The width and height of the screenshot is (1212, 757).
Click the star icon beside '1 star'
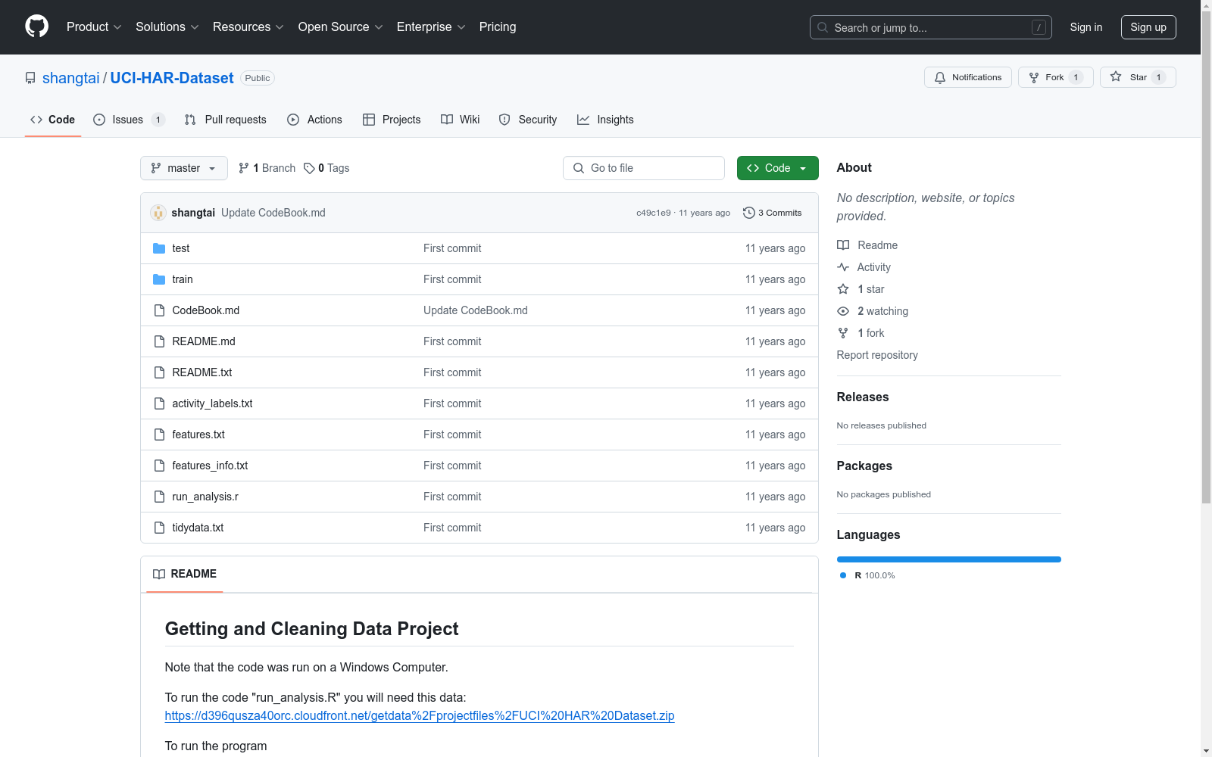click(843, 289)
